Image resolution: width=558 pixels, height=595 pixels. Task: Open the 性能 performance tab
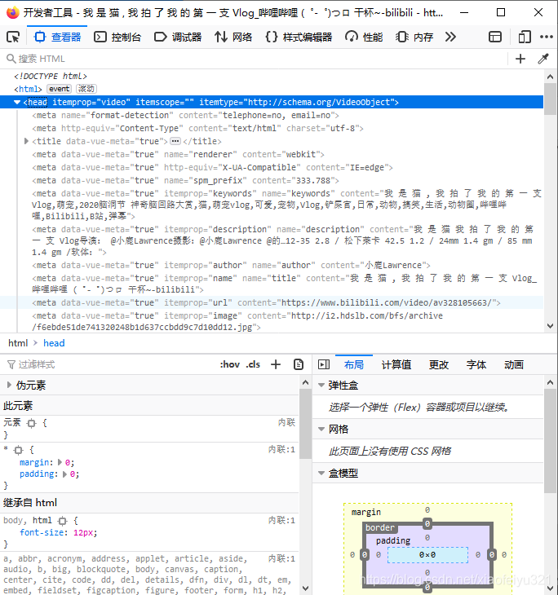[x=364, y=37]
